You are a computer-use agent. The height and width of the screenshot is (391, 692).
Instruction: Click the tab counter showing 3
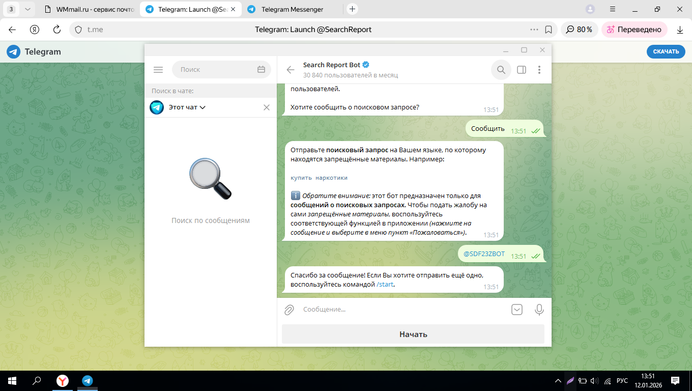pos(12,9)
